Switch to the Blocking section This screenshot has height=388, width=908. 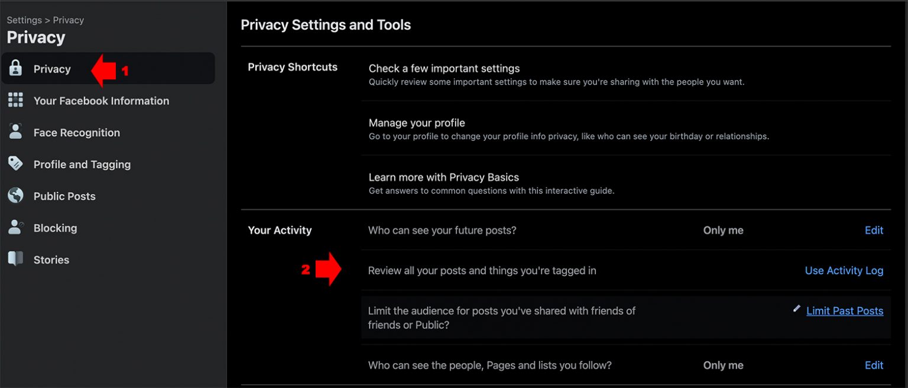(x=55, y=228)
